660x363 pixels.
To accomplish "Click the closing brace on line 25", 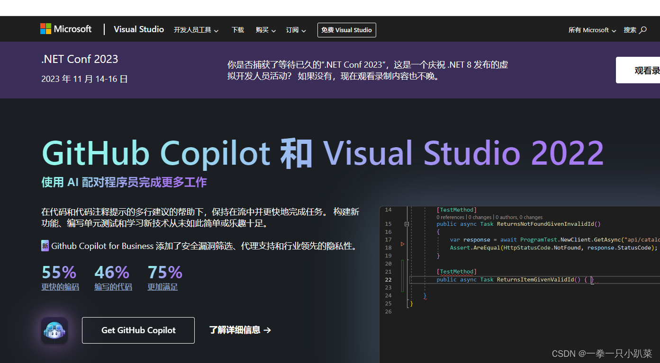I will coord(412,303).
